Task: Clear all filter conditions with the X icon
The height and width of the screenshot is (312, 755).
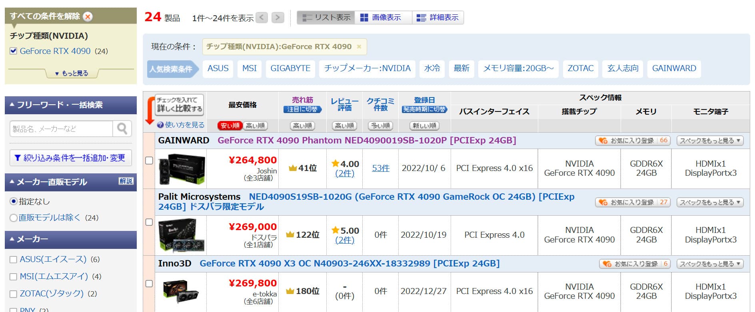Action: point(88,16)
